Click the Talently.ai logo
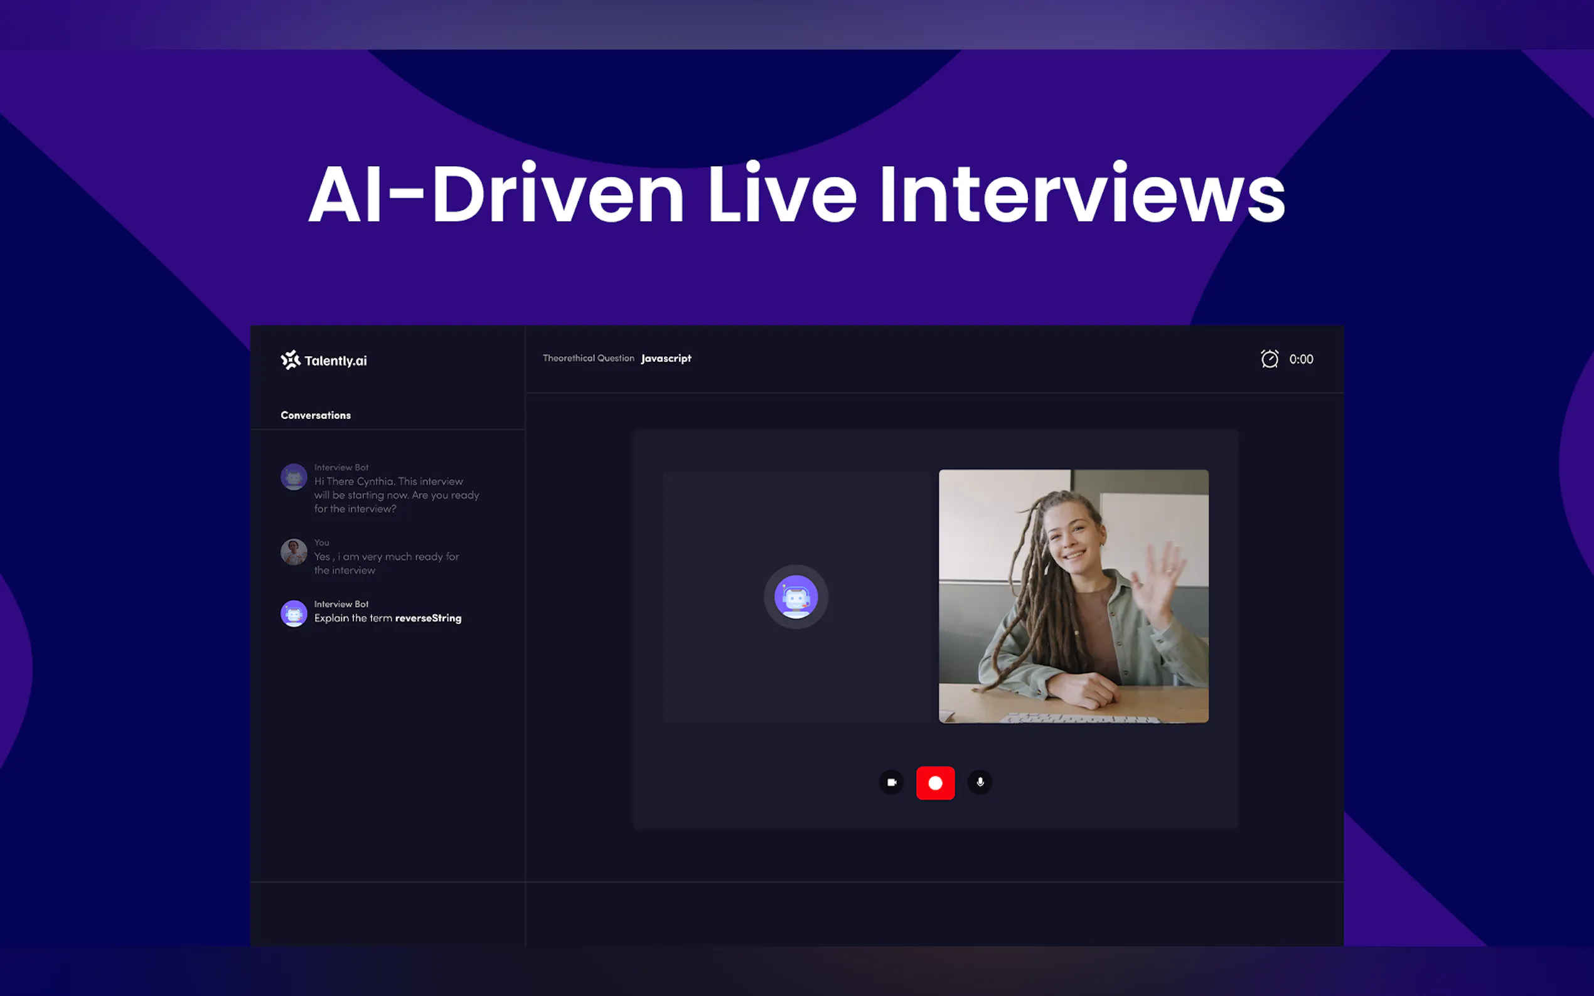 pos(324,360)
